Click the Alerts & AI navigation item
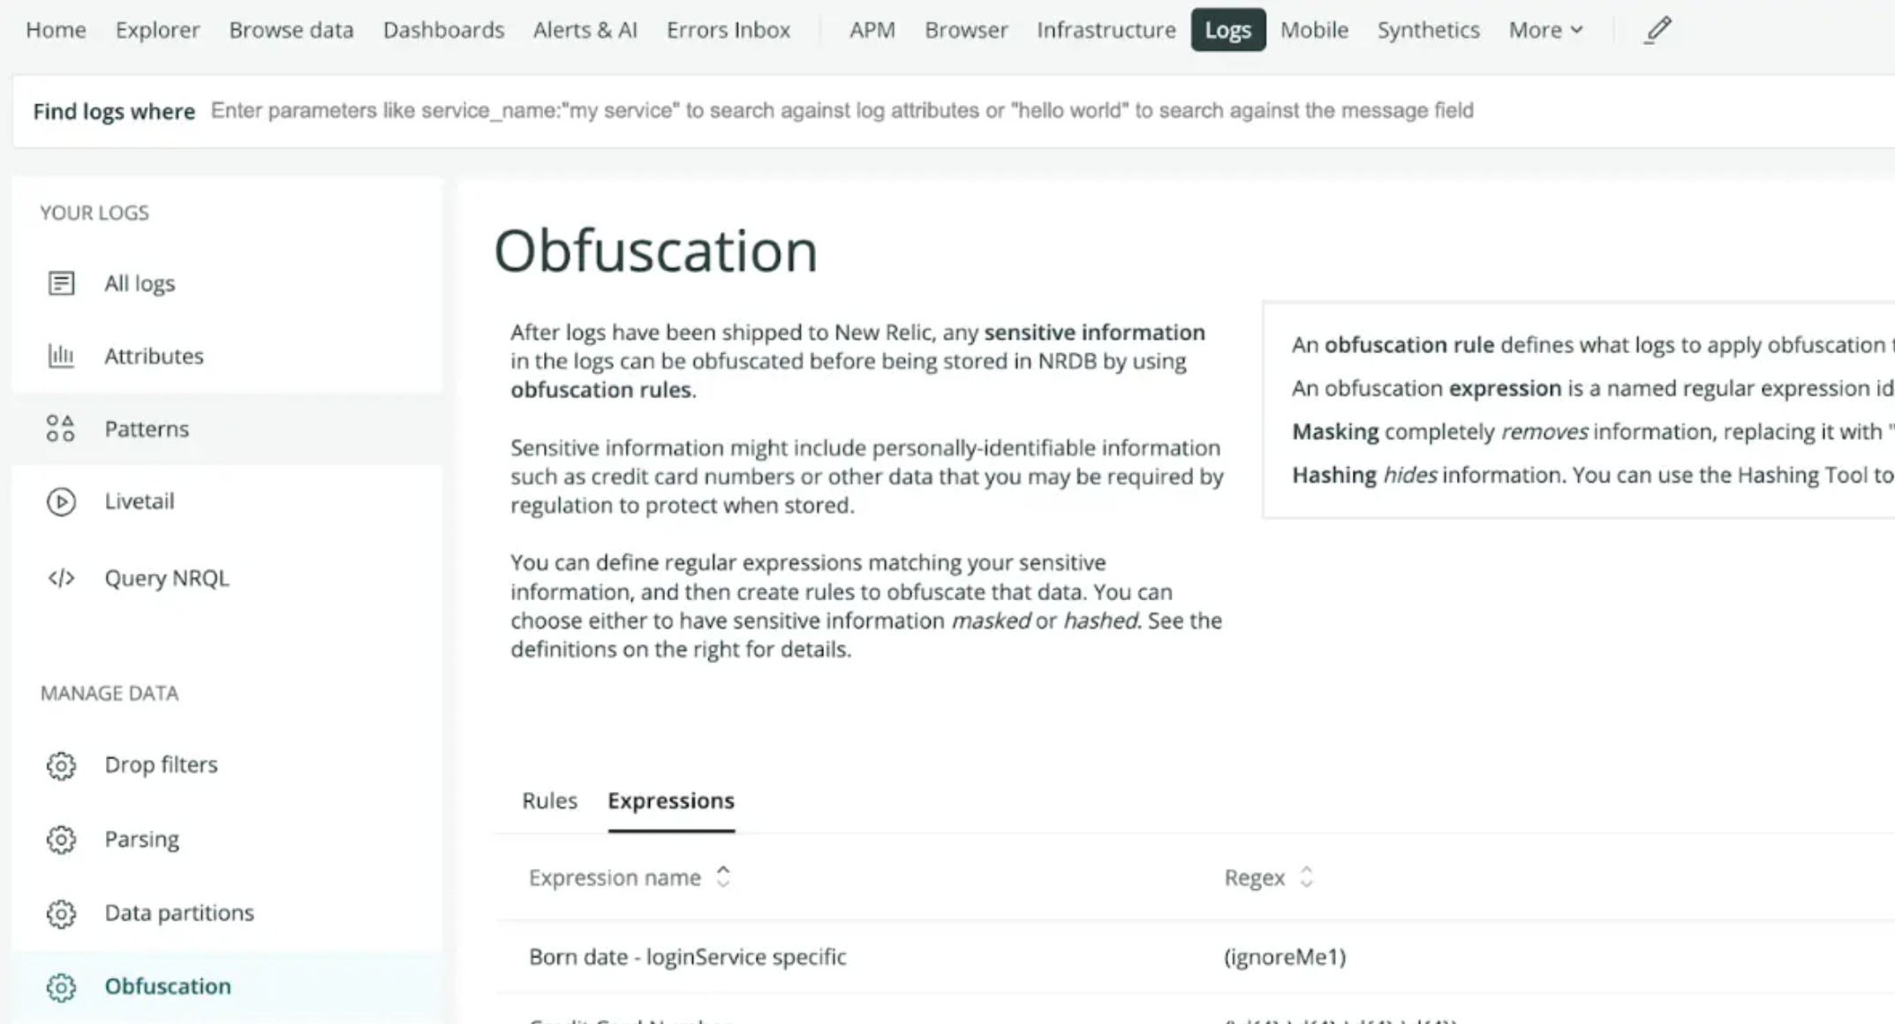Viewport: 1895px width, 1024px height. point(585,27)
